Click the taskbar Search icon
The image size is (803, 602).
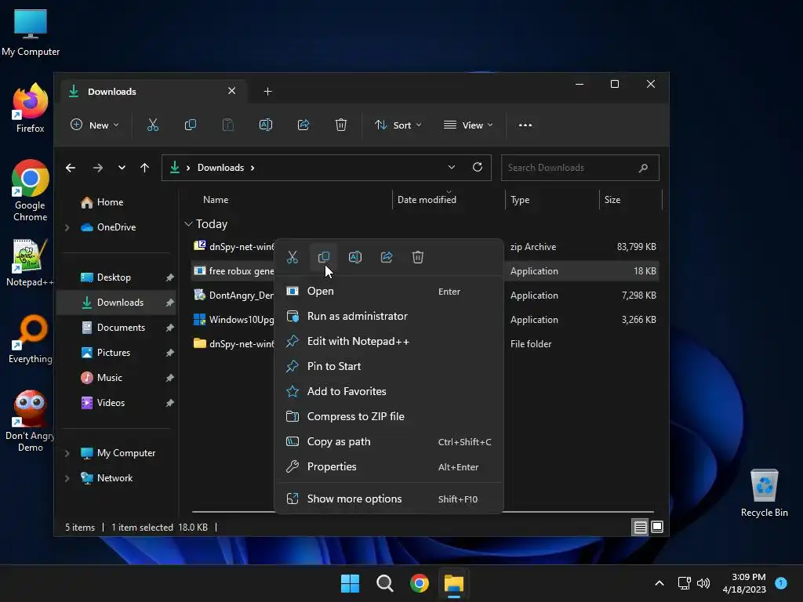[x=384, y=583]
